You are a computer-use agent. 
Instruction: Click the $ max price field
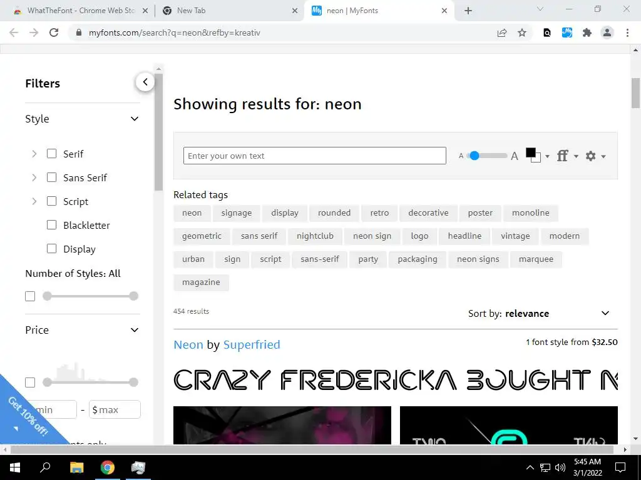pyautogui.click(x=115, y=409)
